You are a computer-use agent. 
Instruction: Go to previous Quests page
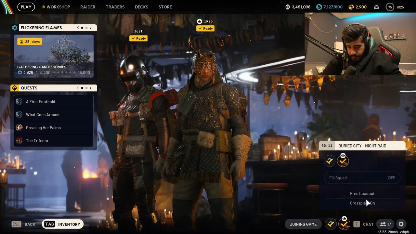tap(78, 88)
